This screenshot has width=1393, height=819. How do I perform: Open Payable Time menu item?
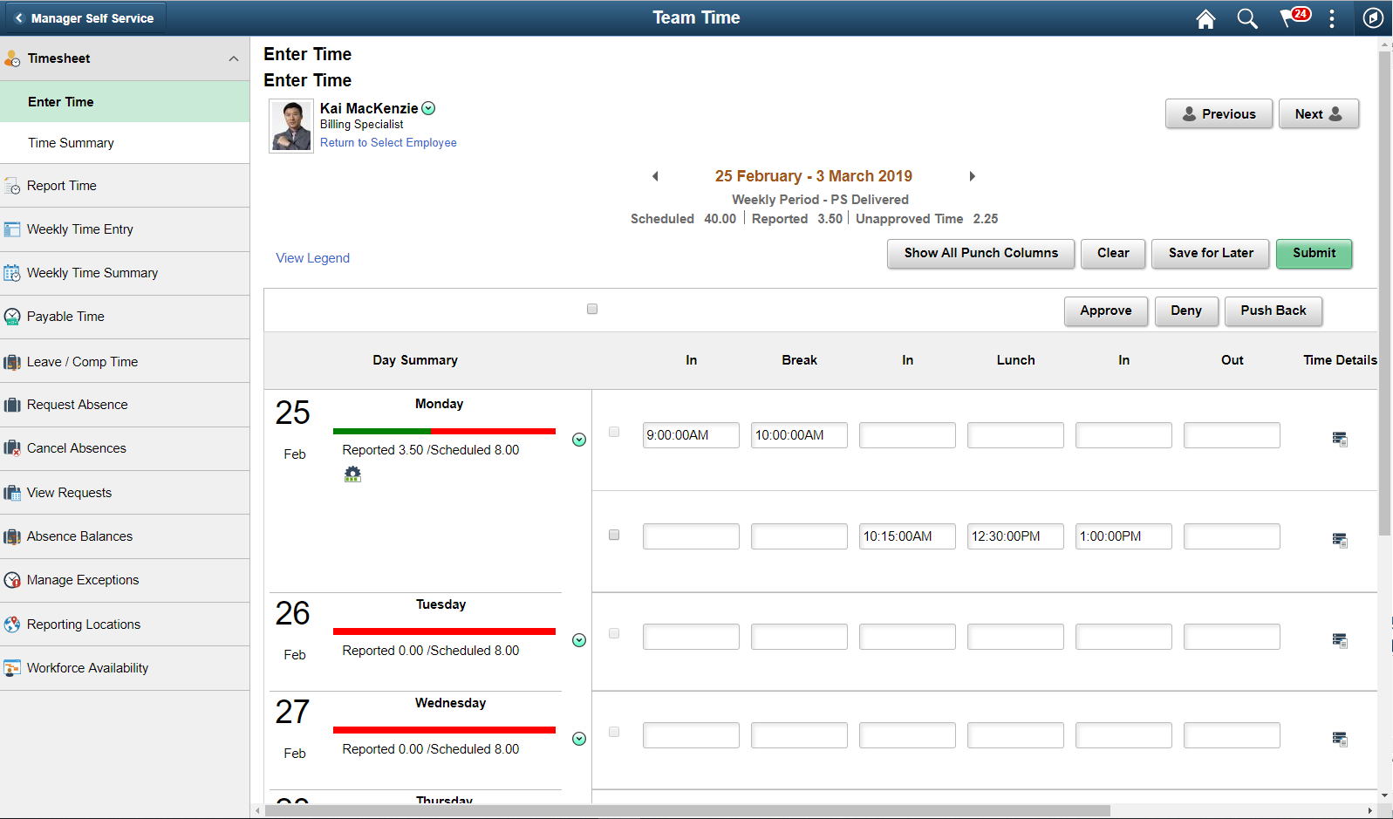(125, 317)
